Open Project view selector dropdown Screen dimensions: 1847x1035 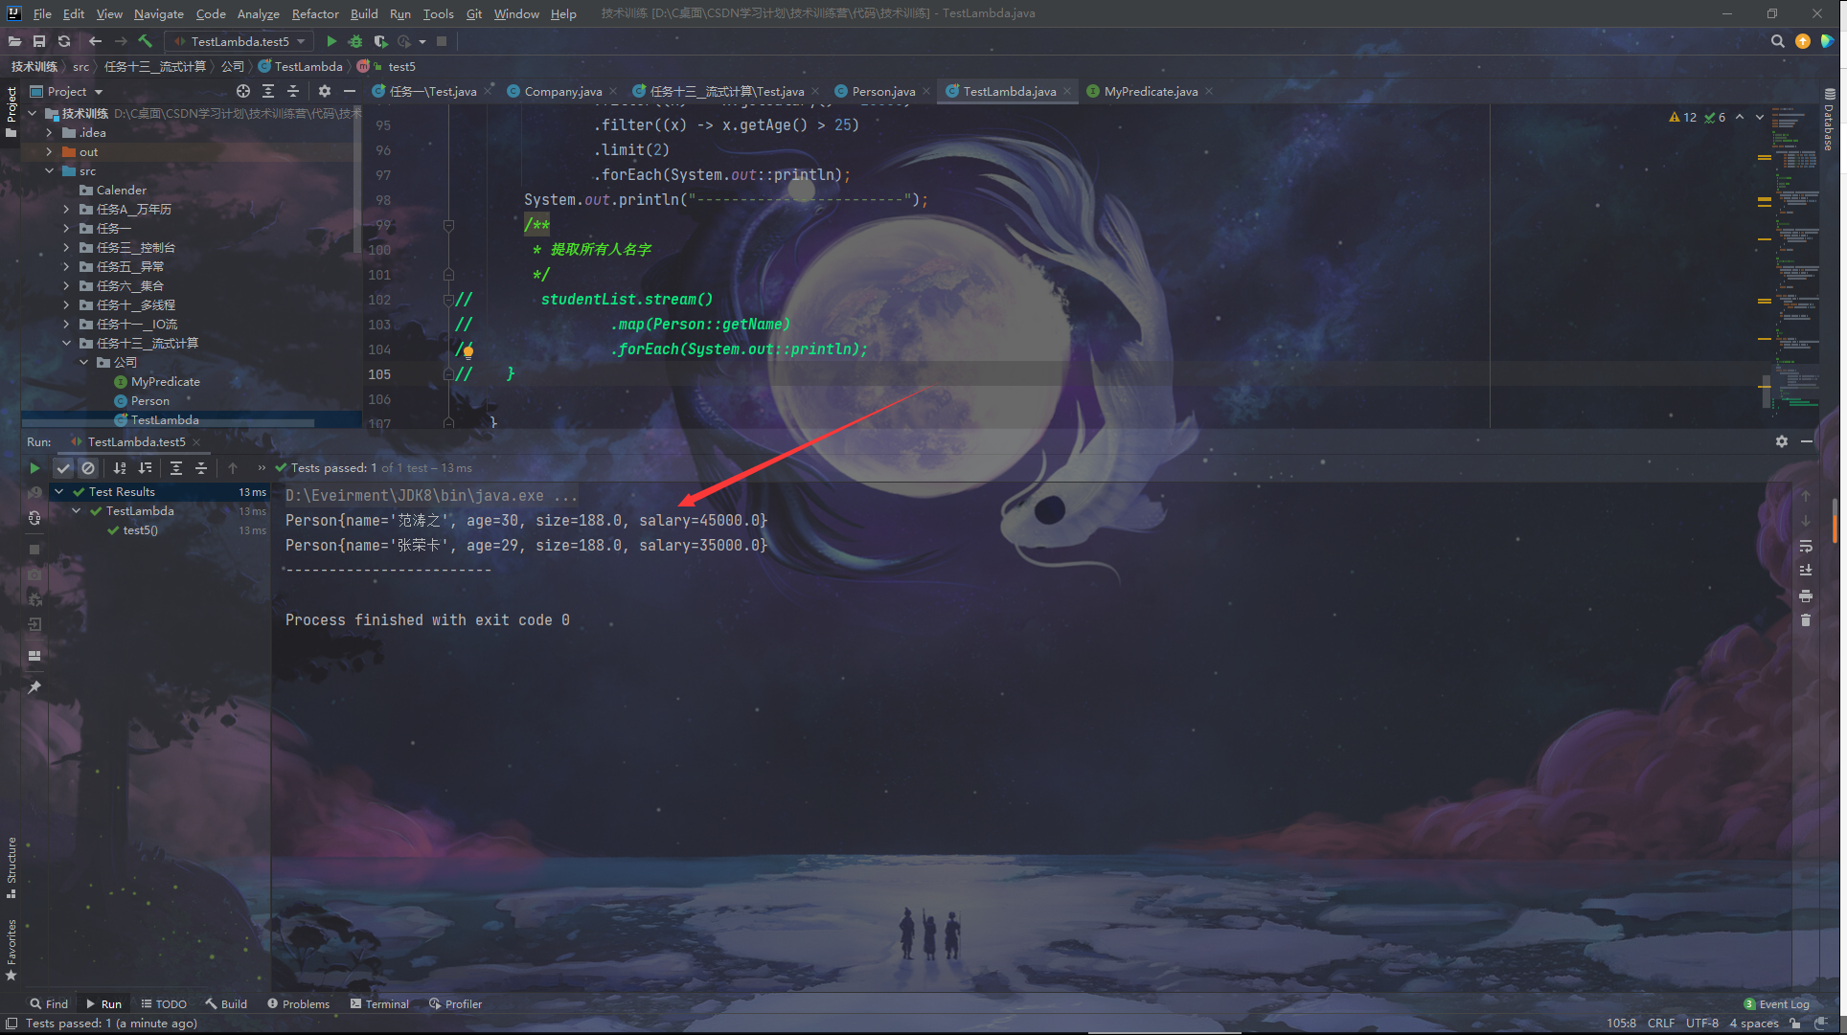[66, 91]
